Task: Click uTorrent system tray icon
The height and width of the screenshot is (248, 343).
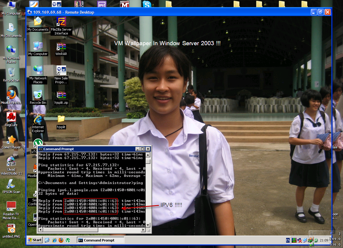Action: [x=316, y=240]
